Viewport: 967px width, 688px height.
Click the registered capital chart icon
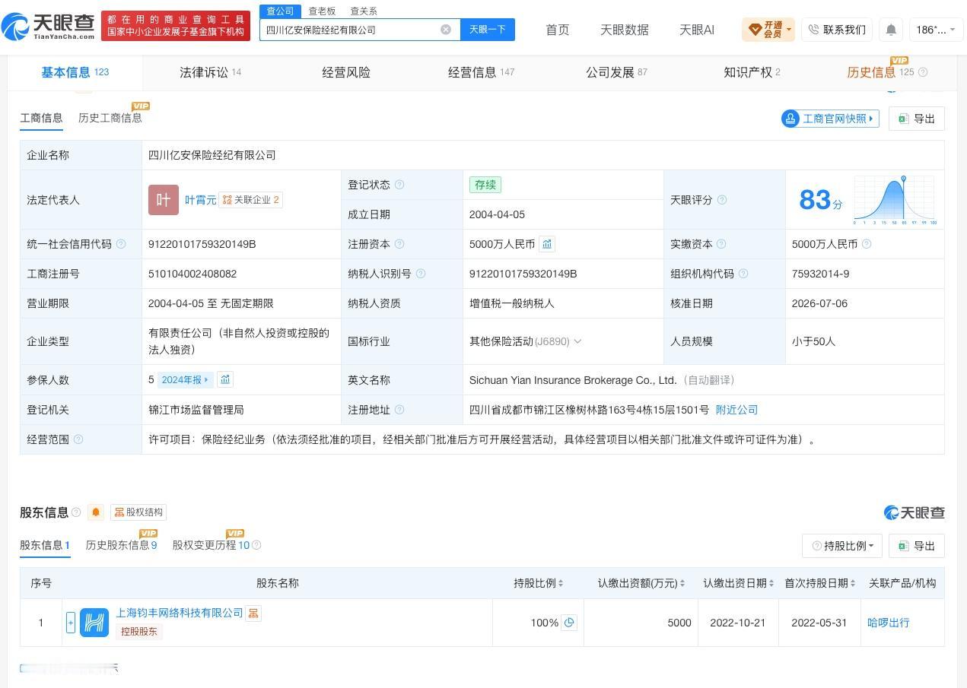point(547,244)
